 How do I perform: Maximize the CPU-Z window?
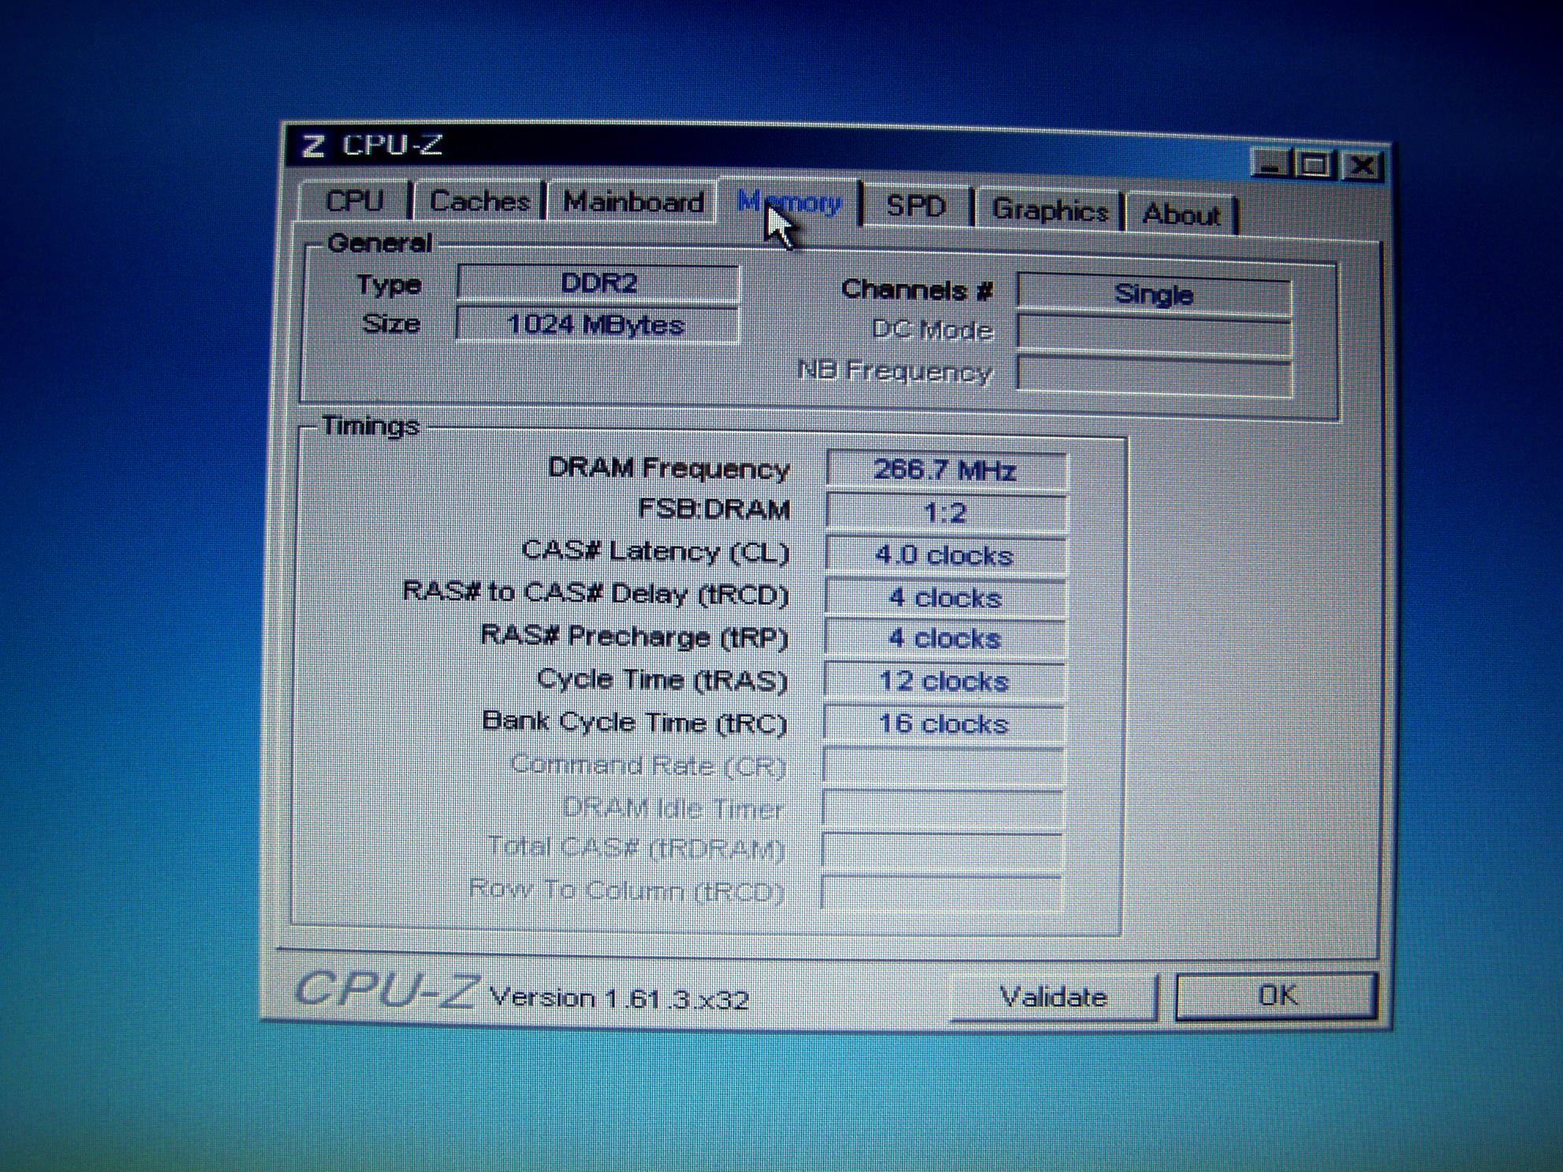1314,165
